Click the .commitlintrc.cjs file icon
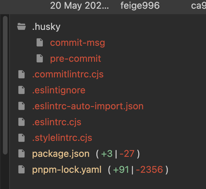The image size is (206, 189). [21, 74]
